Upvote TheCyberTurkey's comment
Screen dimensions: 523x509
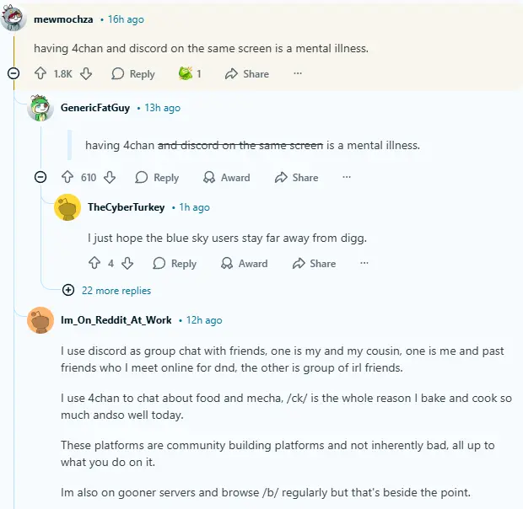coord(94,264)
